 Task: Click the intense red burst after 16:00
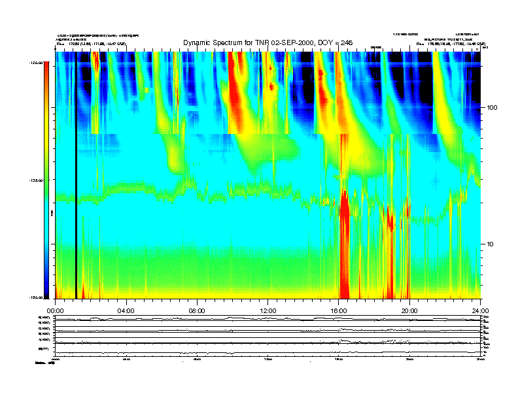coord(345,244)
